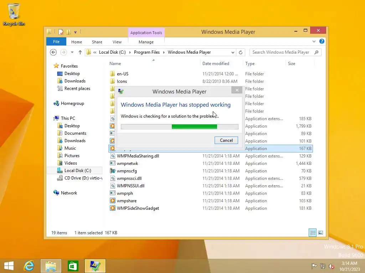This screenshot has height=273, width=365.
Task: Click inside the Search Windows Media Player box
Action: [x=281, y=52]
